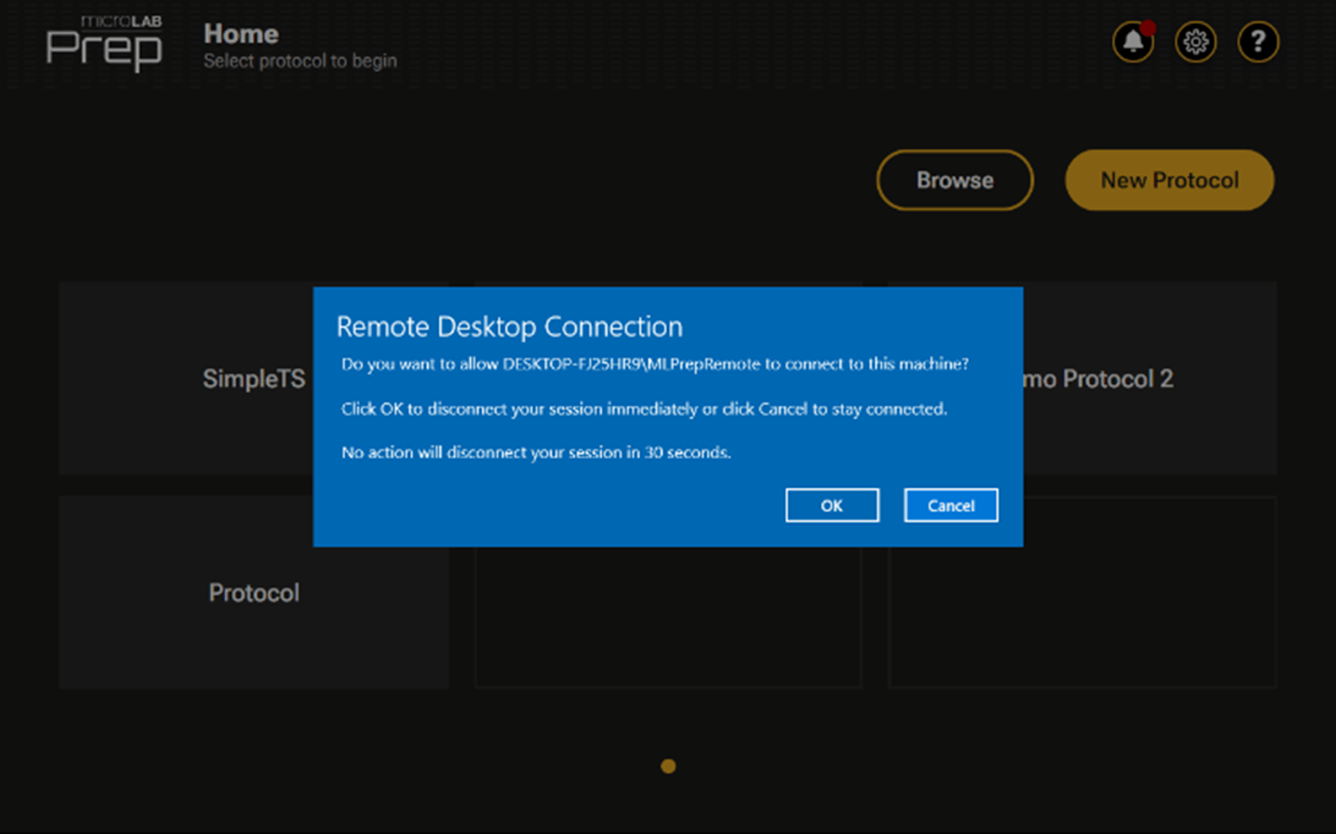This screenshot has width=1336, height=834.
Task: Click the Browse button
Action: point(955,180)
